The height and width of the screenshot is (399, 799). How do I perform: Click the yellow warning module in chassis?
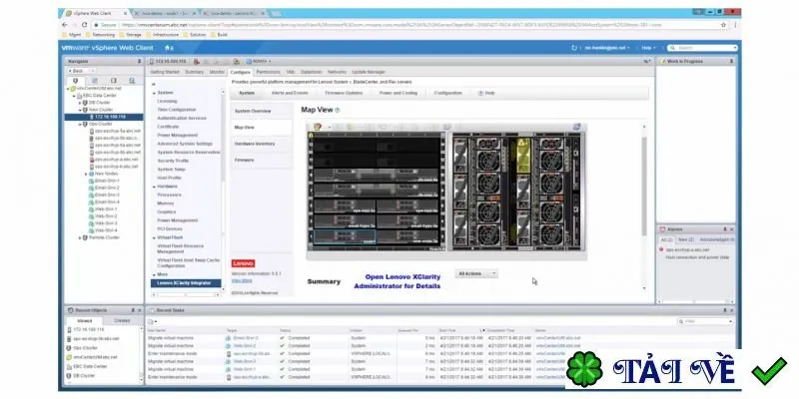tap(523, 156)
